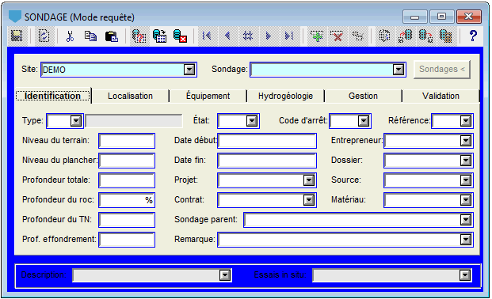Go to the next record
492x299 pixels.
click(269, 36)
